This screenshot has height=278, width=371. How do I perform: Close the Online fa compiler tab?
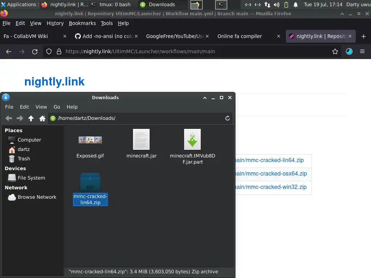279,36
